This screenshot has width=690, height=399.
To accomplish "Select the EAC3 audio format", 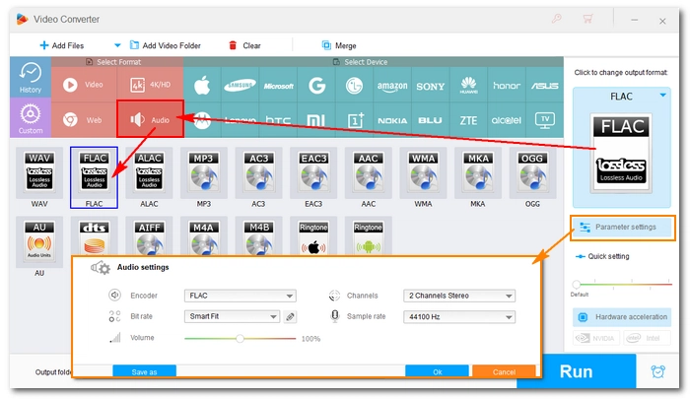I will click(x=313, y=172).
